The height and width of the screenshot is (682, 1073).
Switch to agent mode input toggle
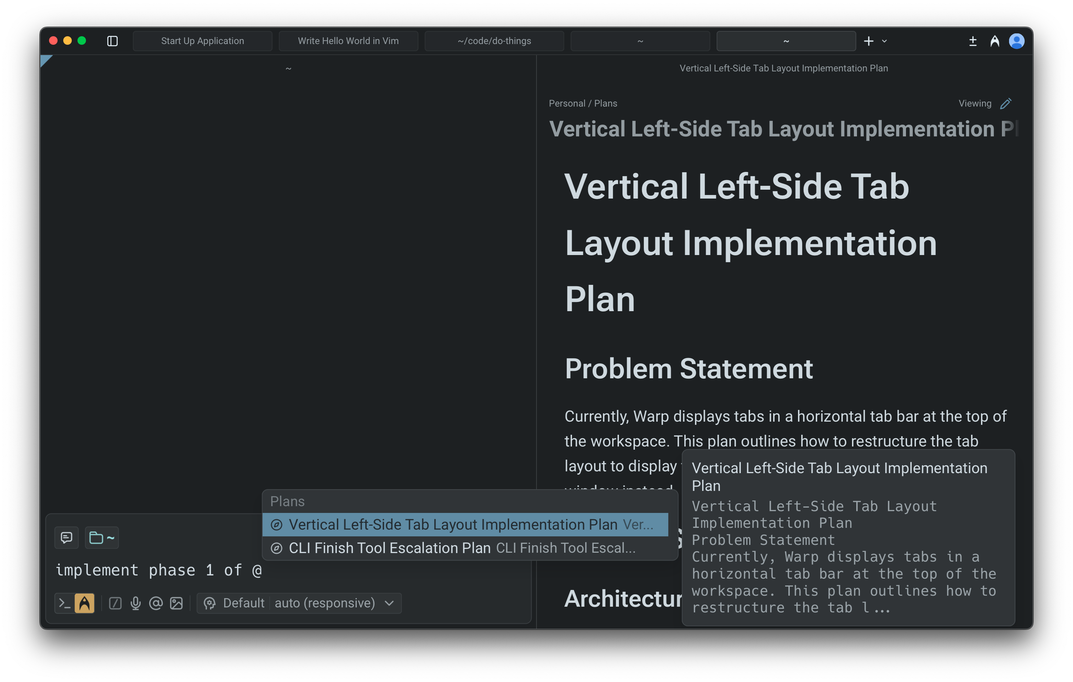[85, 603]
